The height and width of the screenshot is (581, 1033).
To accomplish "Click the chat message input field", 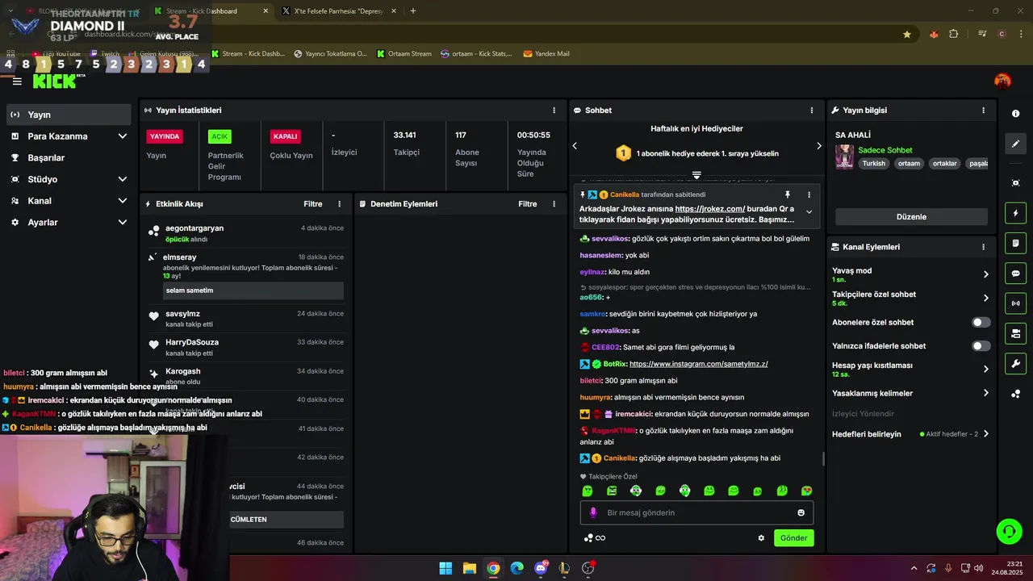I will (x=697, y=512).
